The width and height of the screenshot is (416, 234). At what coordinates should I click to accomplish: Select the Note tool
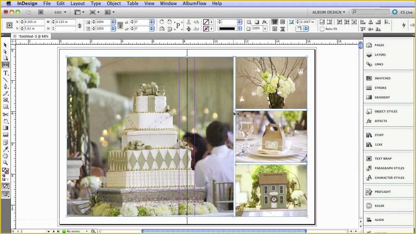(x=6, y=142)
